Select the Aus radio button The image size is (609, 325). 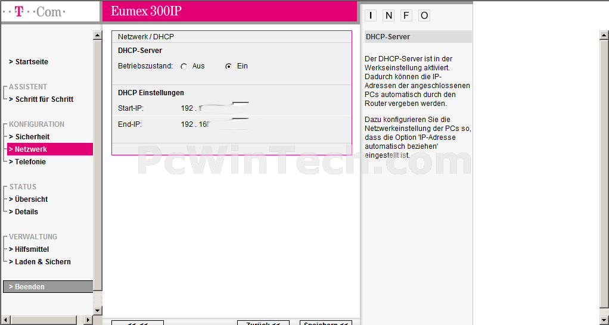184,66
